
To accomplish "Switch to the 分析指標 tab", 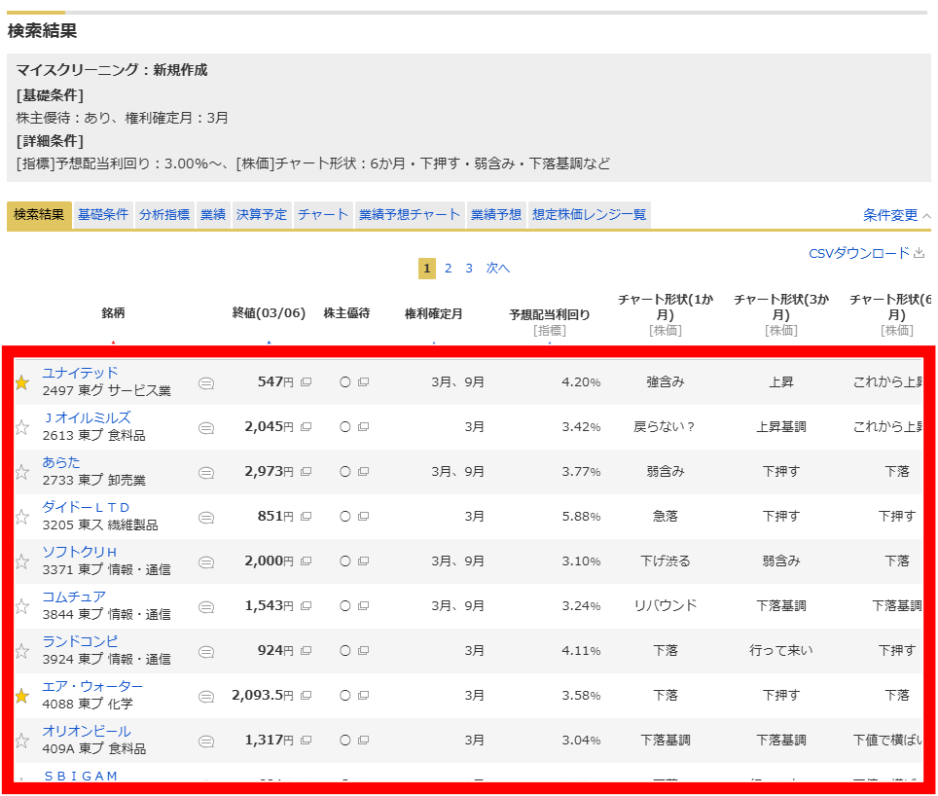I will pyautogui.click(x=163, y=215).
